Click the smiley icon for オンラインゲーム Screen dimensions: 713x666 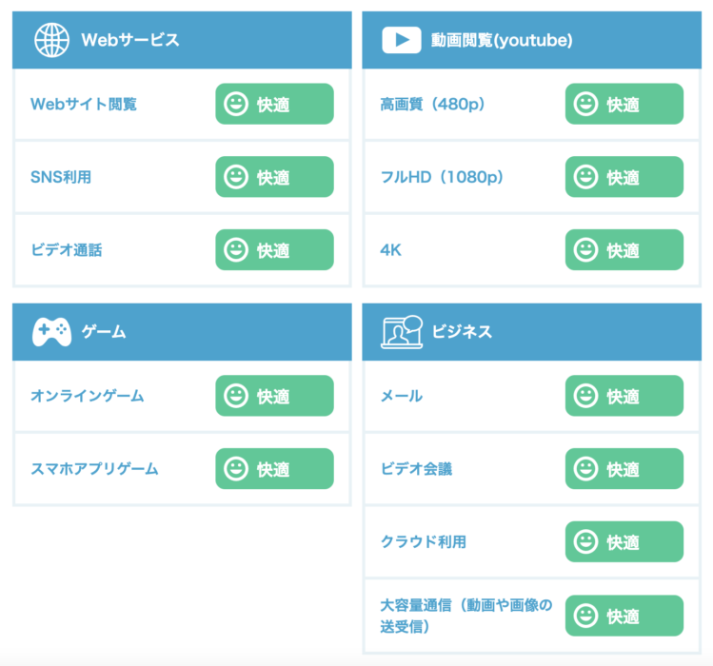coord(235,396)
